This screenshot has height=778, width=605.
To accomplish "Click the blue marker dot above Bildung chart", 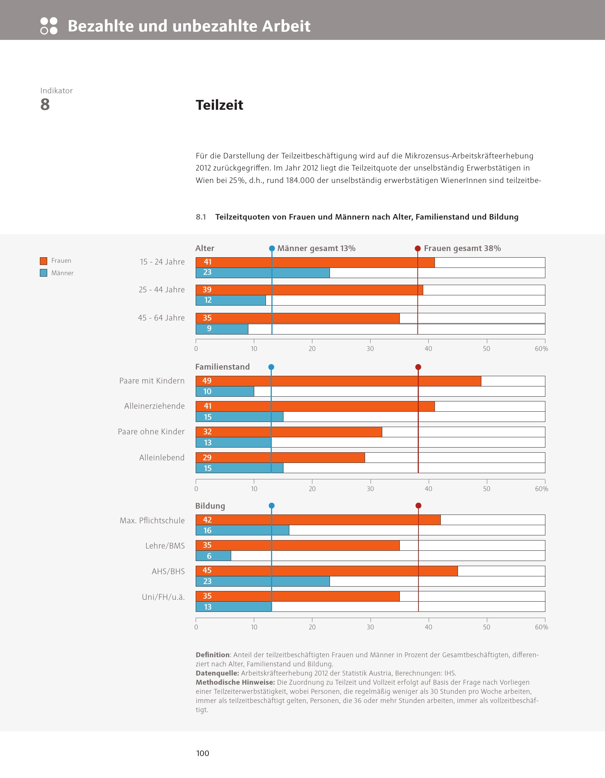I will (271, 506).
